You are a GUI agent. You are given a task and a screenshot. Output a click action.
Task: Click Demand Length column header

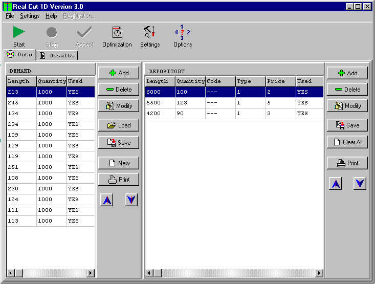(21, 81)
